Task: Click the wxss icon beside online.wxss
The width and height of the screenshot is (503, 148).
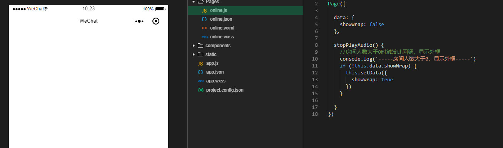Action: tap(204, 37)
